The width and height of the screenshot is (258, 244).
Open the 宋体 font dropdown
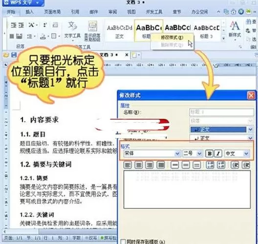[x=177, y=153]
